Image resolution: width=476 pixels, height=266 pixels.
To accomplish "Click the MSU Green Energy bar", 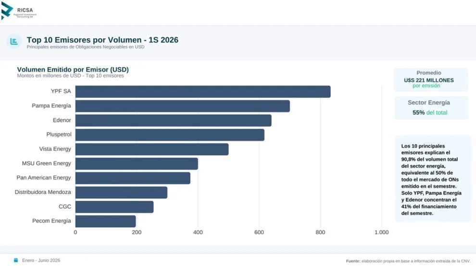I will click(137, 164).
